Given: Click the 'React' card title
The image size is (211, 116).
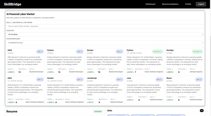Looking at the screenshot, I should click(x=169, y=78).
